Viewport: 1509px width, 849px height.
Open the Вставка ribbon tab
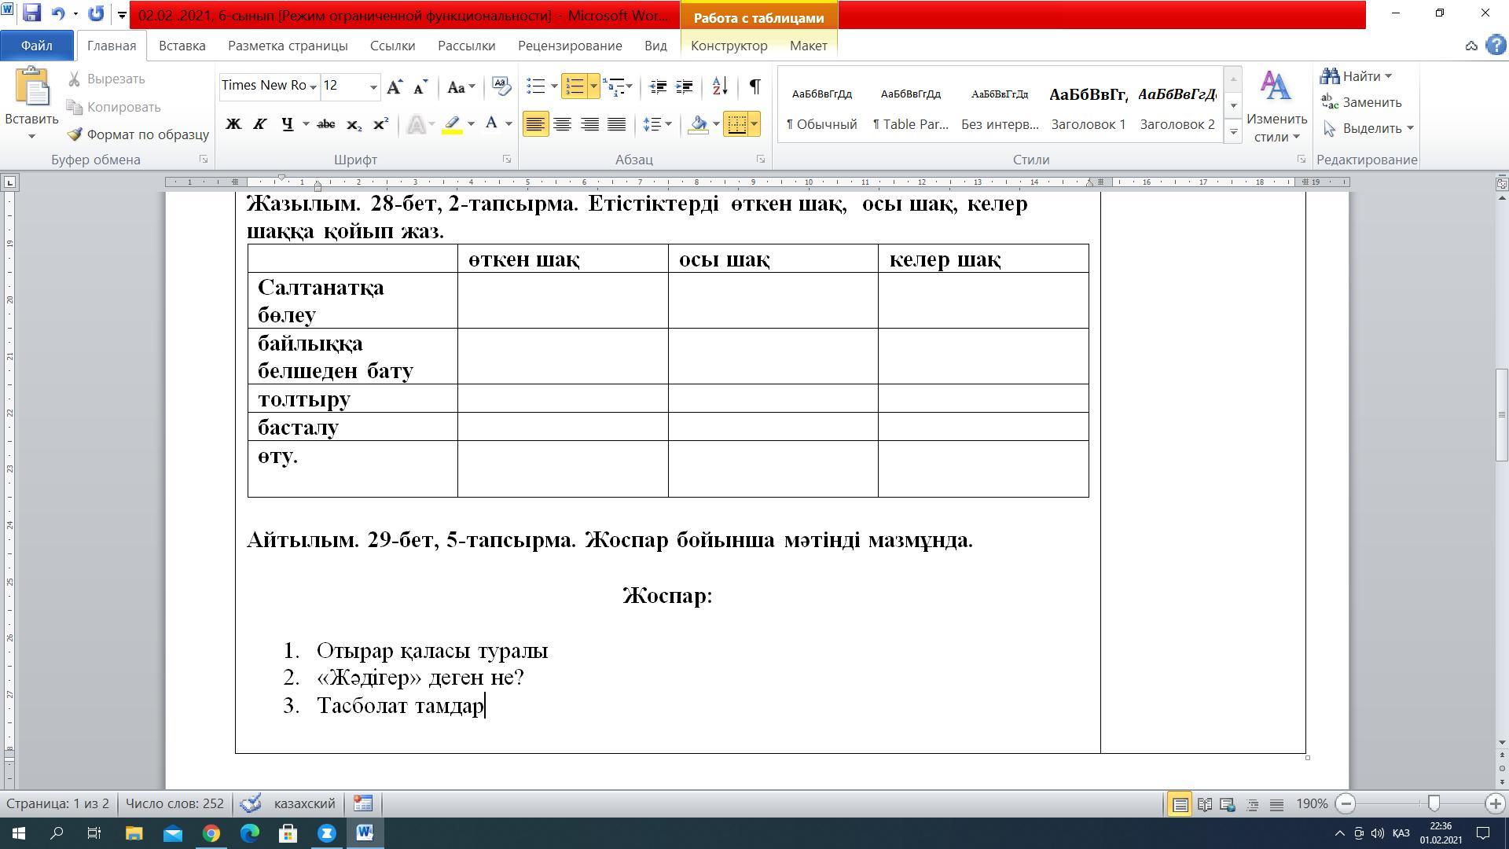182,46
